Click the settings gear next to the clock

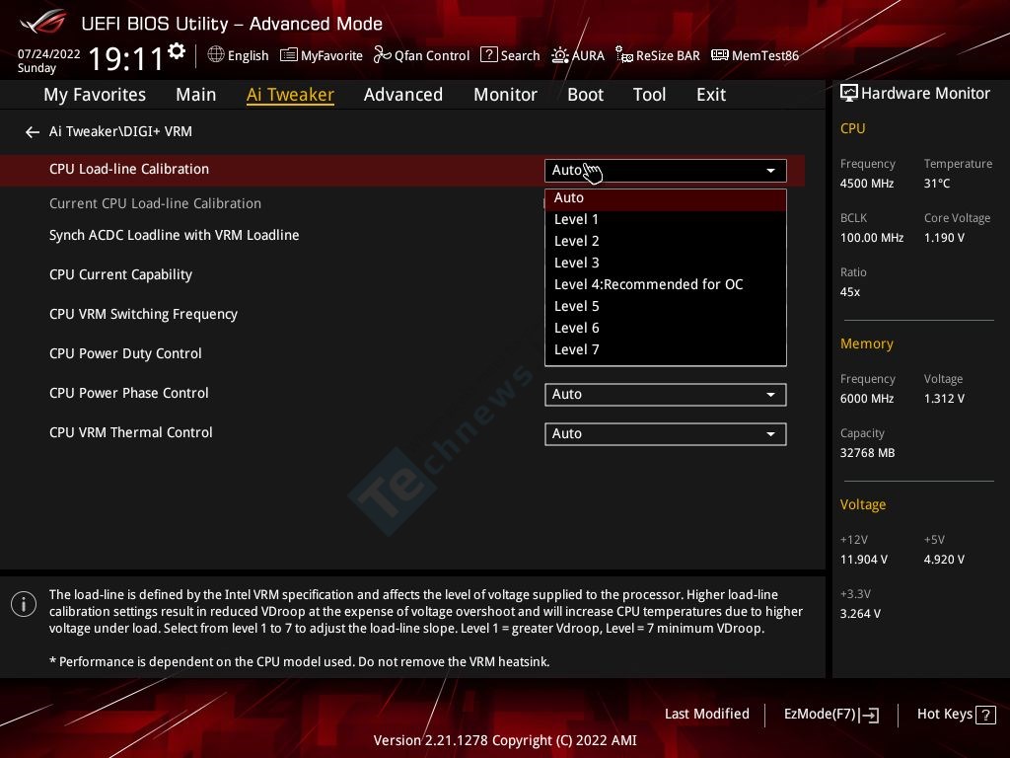pyautogui.click(x=177, y=51)
